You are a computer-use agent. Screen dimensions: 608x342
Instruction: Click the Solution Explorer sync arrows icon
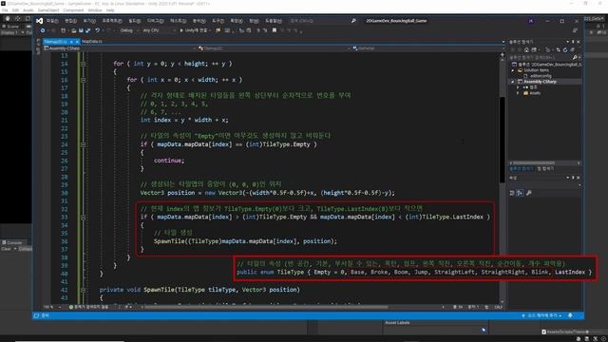point(559,49)
